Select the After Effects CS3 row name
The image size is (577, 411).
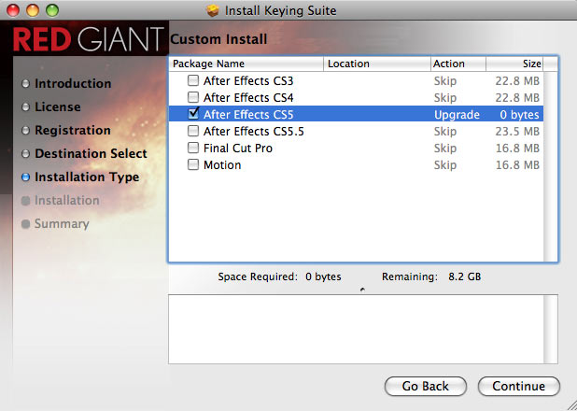248,80
